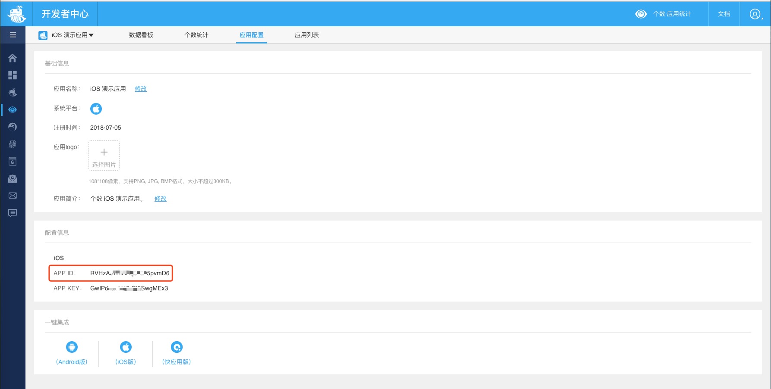Click the registration date 2018-07-05
771x389 pixels.
[106, 128]
